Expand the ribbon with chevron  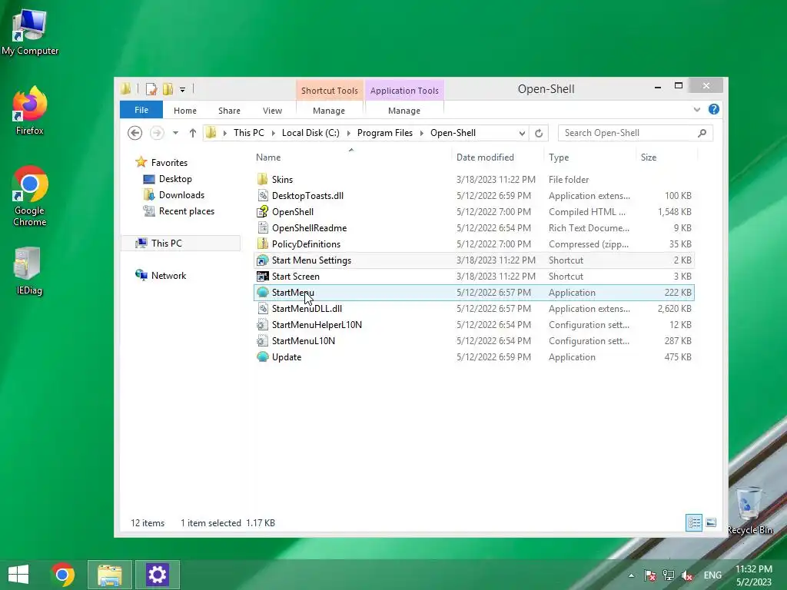click(x=696, y=109)
